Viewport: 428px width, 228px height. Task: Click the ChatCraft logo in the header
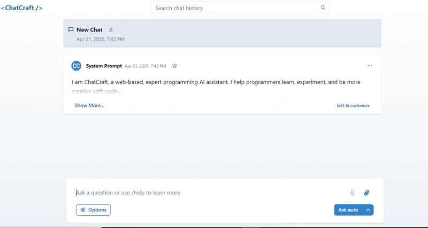(22, 8)
